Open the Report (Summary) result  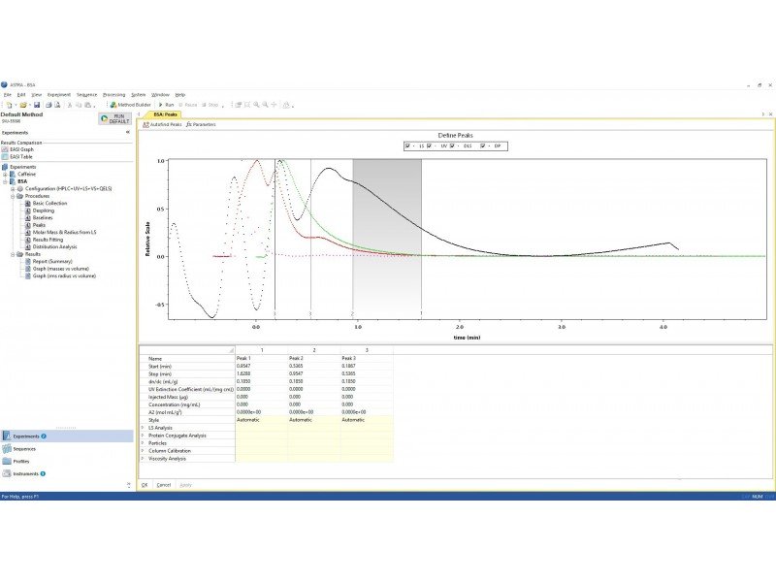tap(48, 261)
